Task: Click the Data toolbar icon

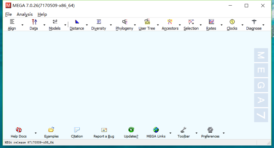Action: coord(34,22)
